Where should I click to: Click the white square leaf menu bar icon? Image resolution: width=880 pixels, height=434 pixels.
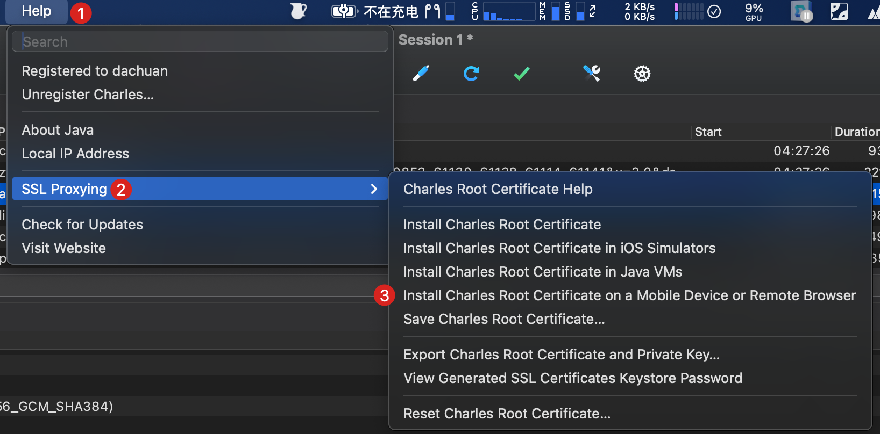tap(839, 11)
